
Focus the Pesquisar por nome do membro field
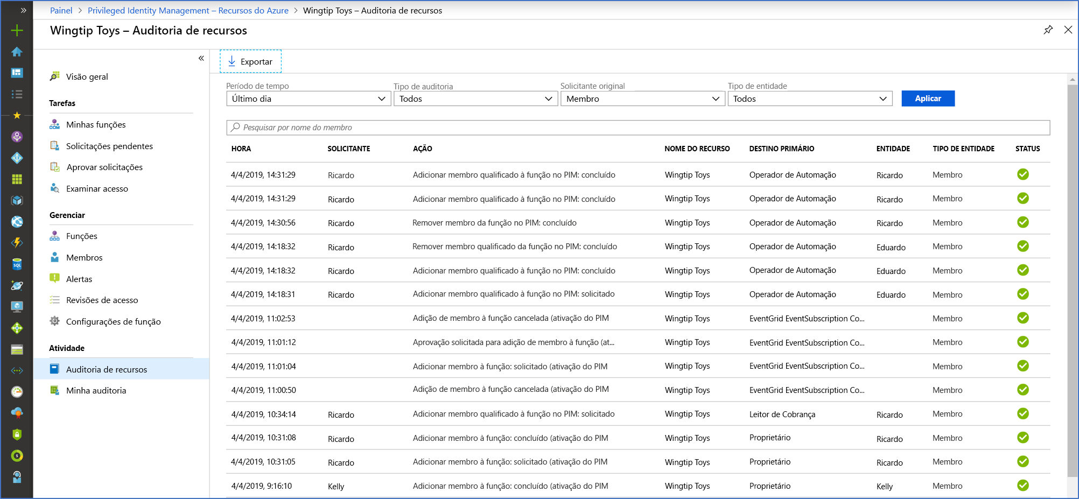click(638, 128)
